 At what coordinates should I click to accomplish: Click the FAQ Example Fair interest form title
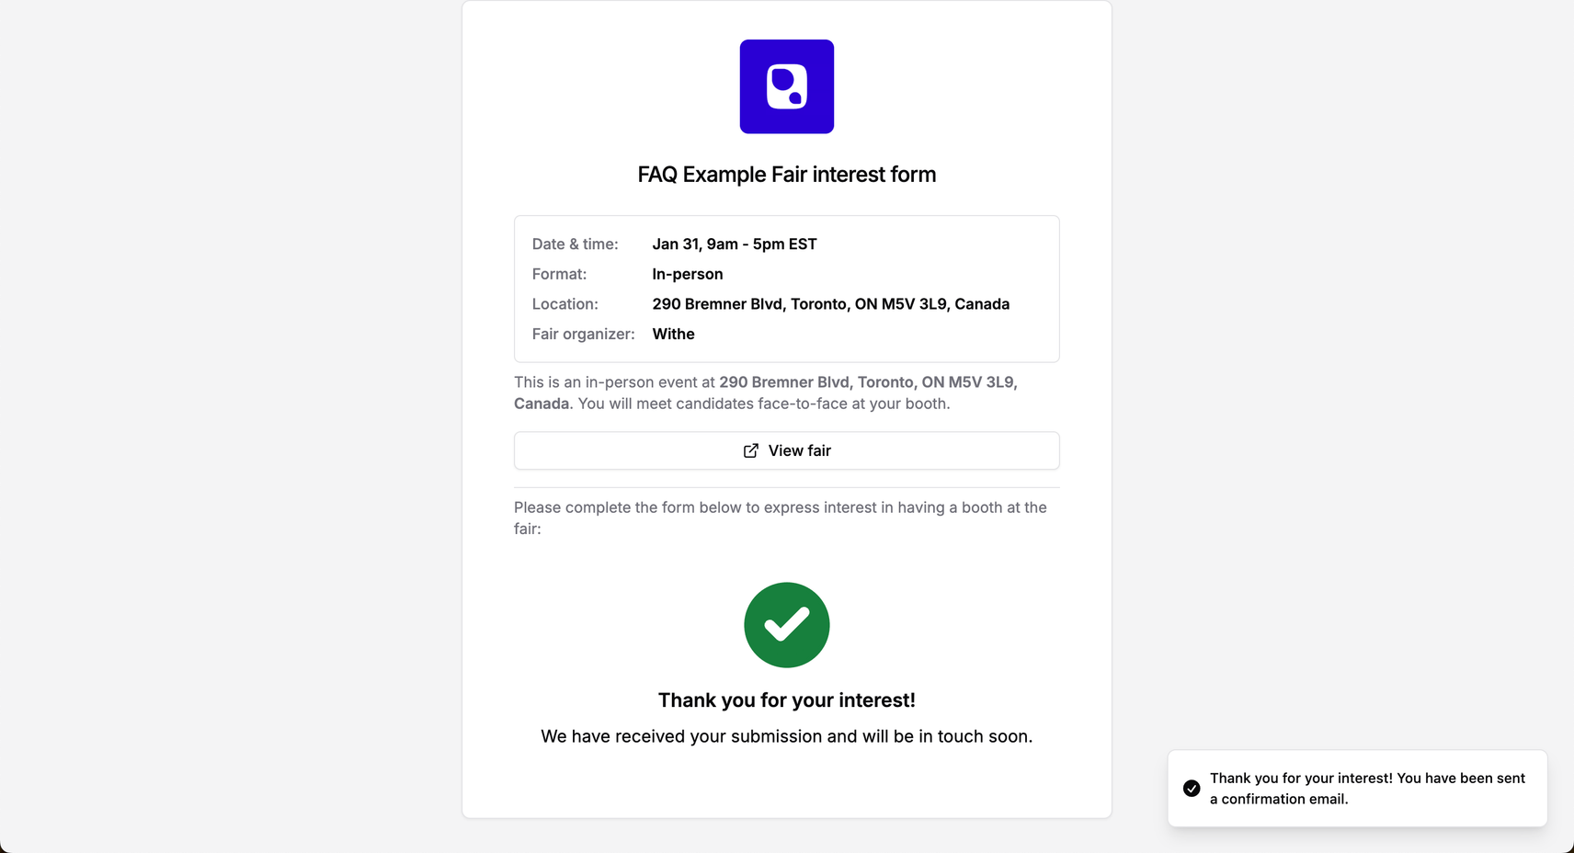[x=786, y=175]
